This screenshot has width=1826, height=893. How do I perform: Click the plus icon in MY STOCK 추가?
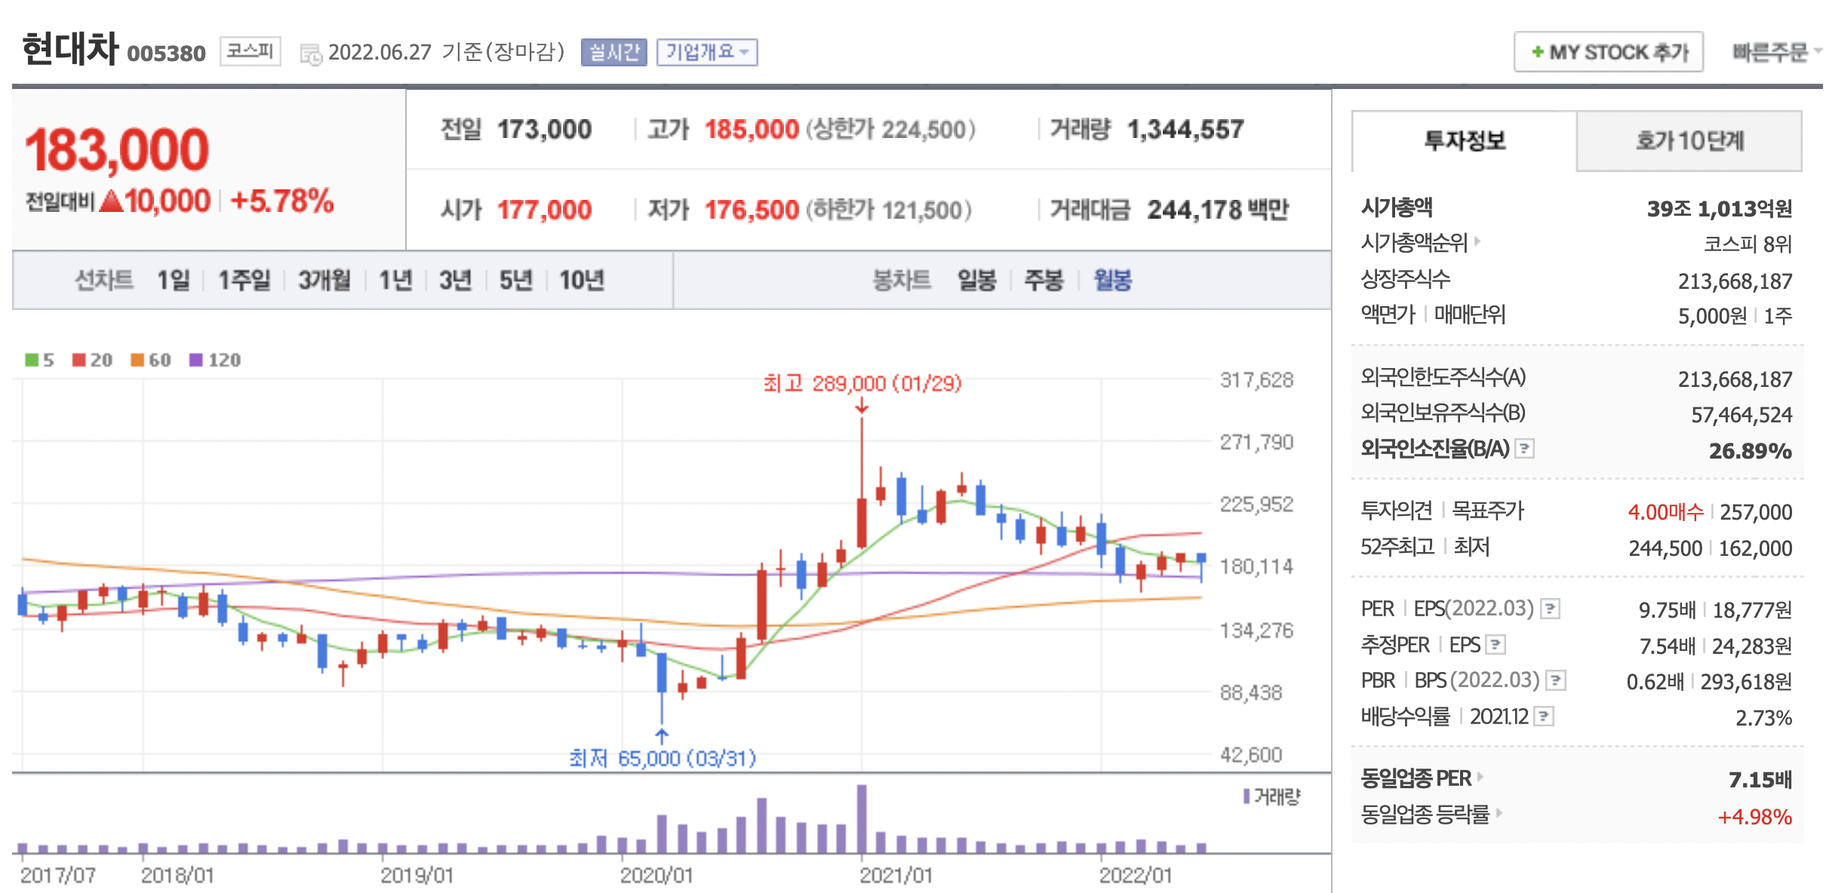[x=1537, y=52]
